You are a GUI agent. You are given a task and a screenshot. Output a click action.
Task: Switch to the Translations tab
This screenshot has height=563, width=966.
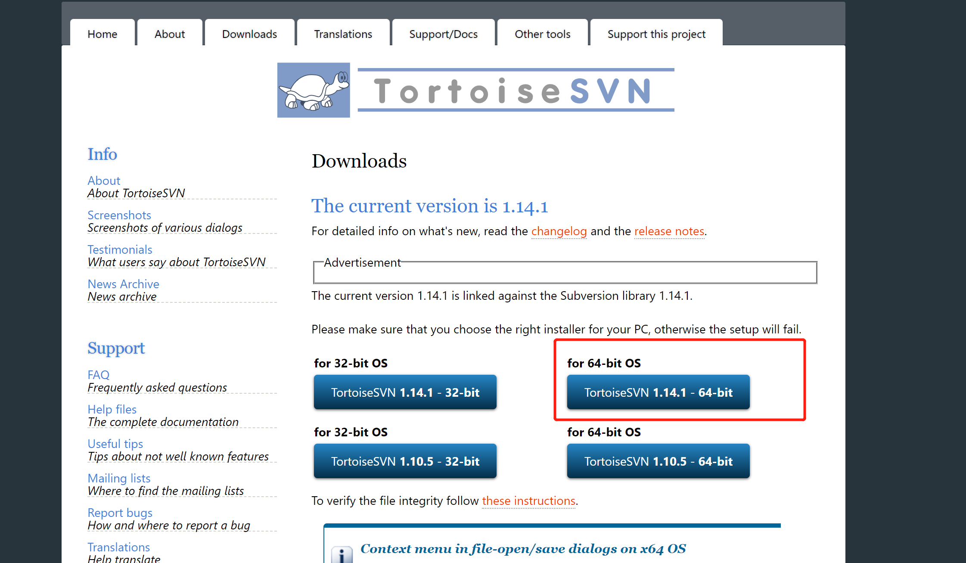pyautogui.click(x=343, y=34)
